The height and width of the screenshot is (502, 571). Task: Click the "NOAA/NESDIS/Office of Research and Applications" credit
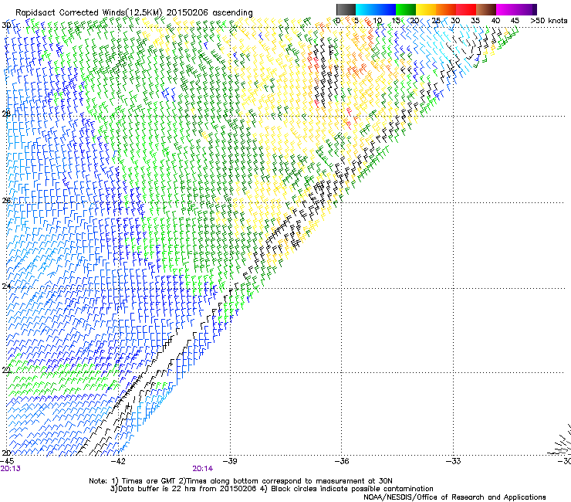[454, 497]
